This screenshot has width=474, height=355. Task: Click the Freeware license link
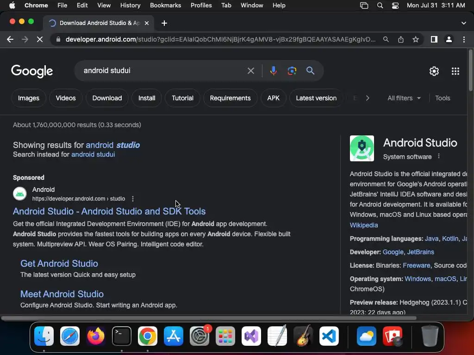point(416,265)
